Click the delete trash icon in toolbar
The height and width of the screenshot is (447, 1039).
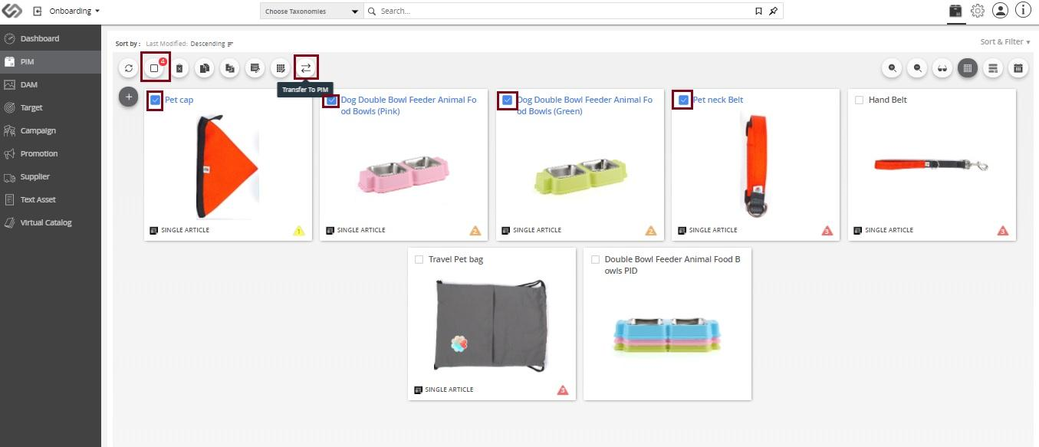179,68
